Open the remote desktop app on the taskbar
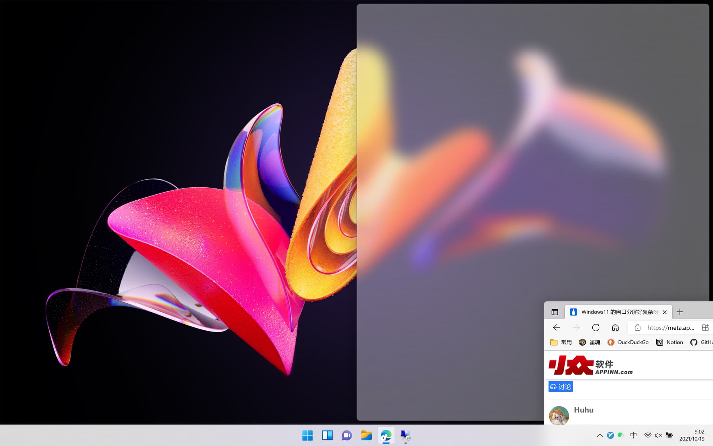This screenshot has width=713, height=446. point(406,435)
